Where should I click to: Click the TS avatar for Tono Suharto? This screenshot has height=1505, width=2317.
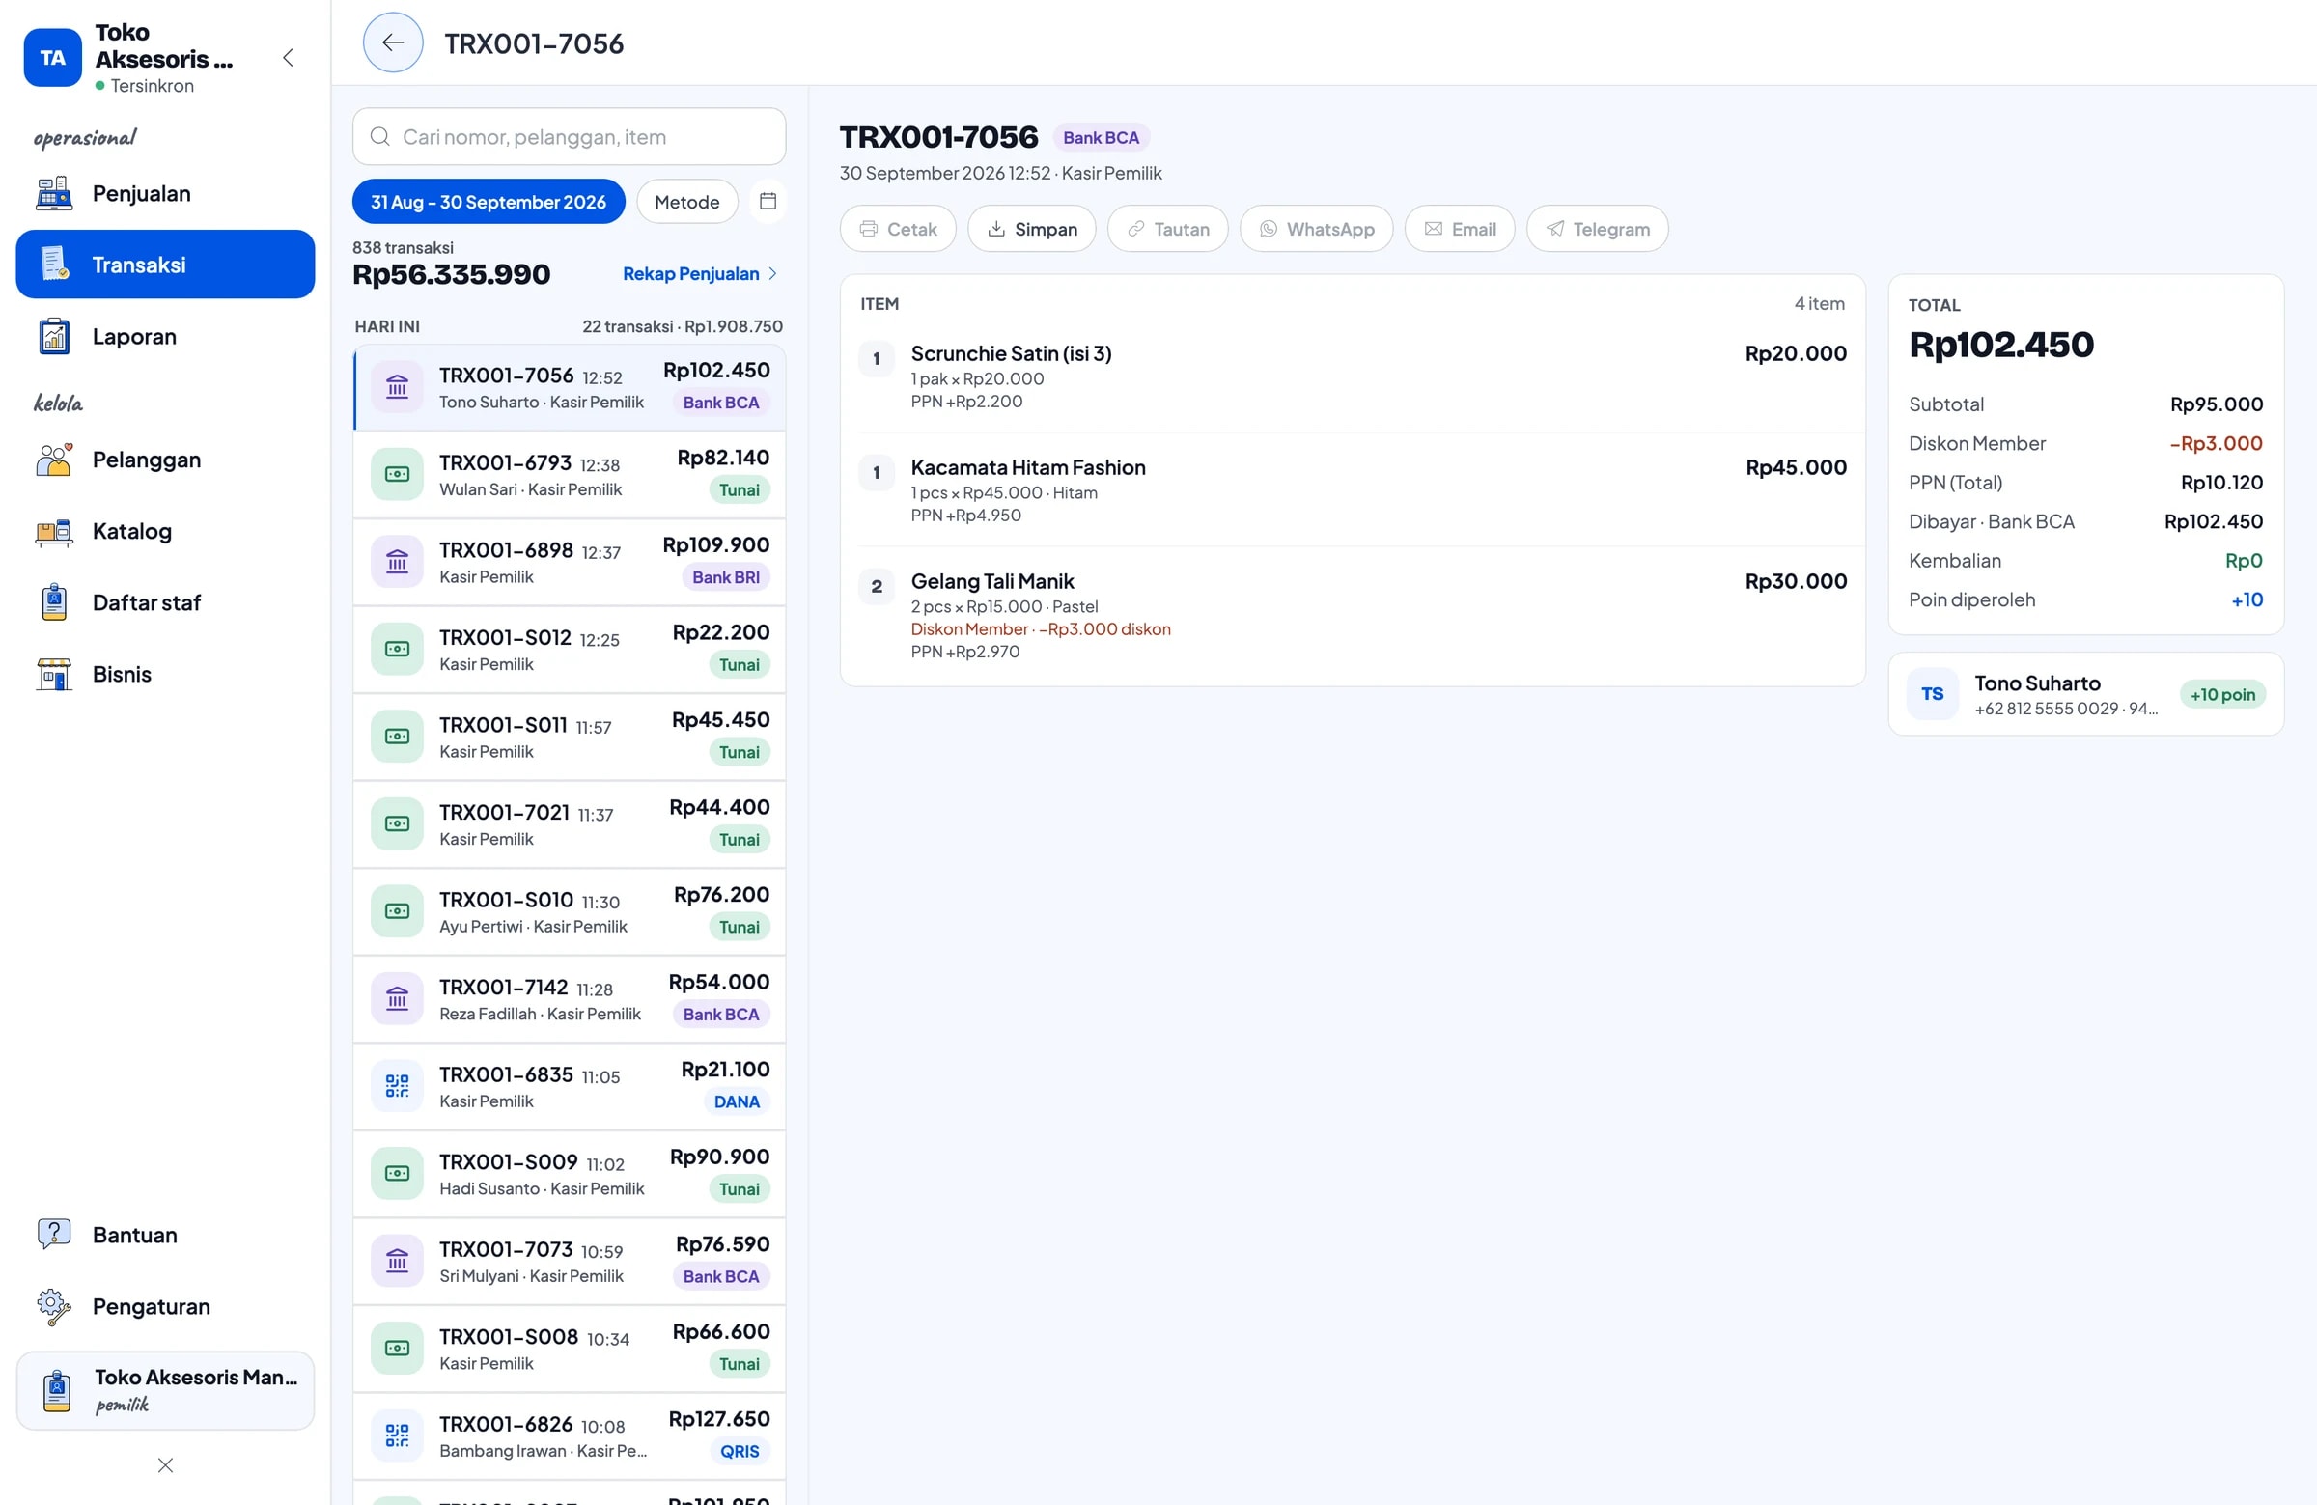pyautogui.click(x=1932, y=694)
